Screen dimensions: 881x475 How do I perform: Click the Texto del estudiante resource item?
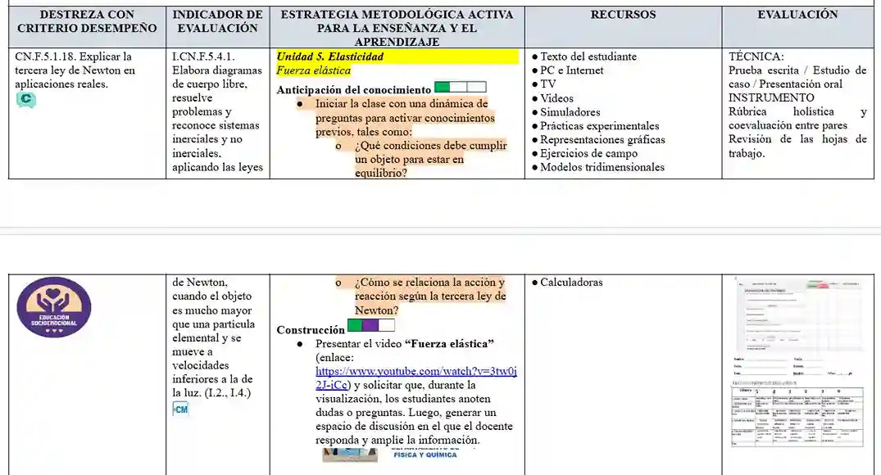point(588,57)
